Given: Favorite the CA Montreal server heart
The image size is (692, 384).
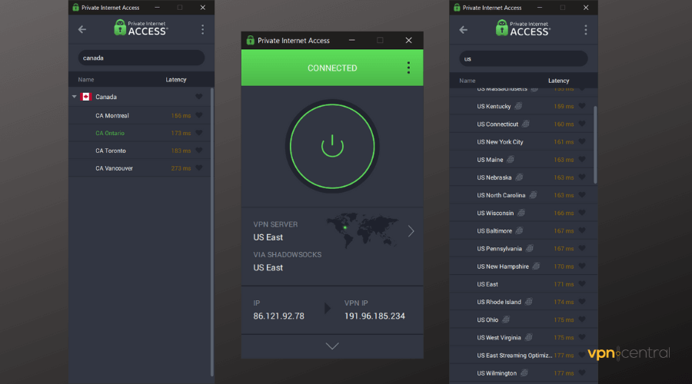Looking at the screenshot, I should pos(198,115).
